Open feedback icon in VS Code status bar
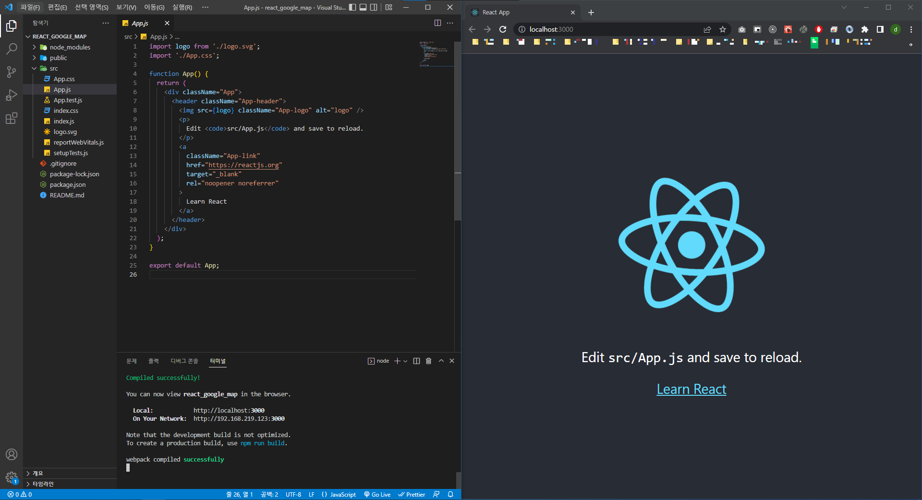This screenshot has width=922, height=500. click(436, 494)
